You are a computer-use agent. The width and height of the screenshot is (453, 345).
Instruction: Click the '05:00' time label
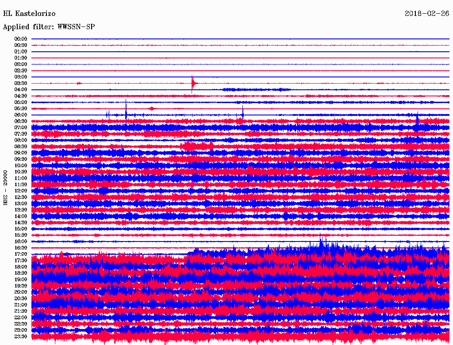point(20,102)
